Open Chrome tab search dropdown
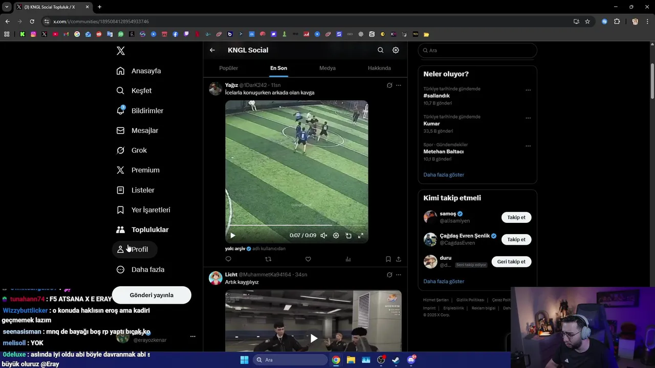 [7, 7]
